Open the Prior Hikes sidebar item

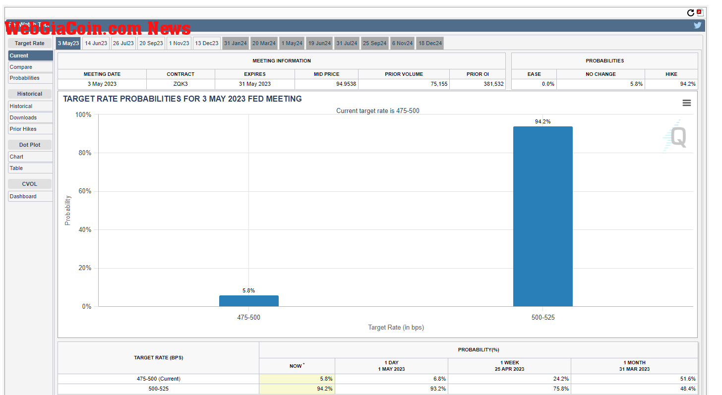point(30,129)
